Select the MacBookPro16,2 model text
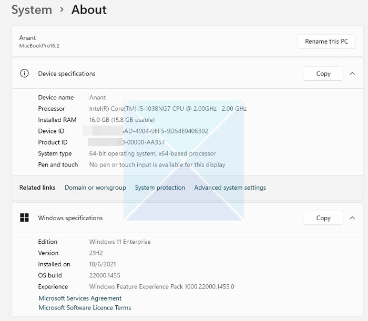The image size is (368, 321). 39,46
